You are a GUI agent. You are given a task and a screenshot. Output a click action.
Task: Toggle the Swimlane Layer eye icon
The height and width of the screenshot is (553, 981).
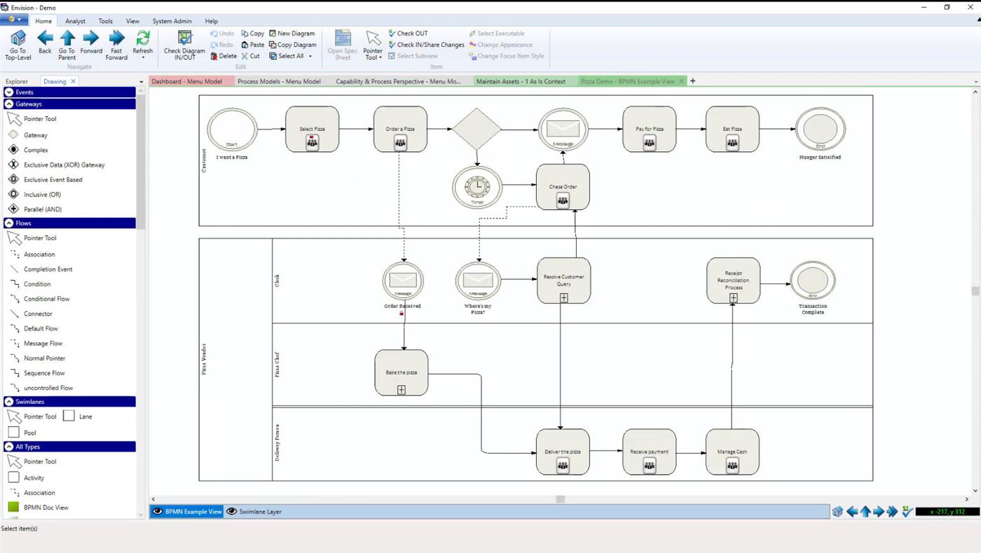[x=232, y=512]
